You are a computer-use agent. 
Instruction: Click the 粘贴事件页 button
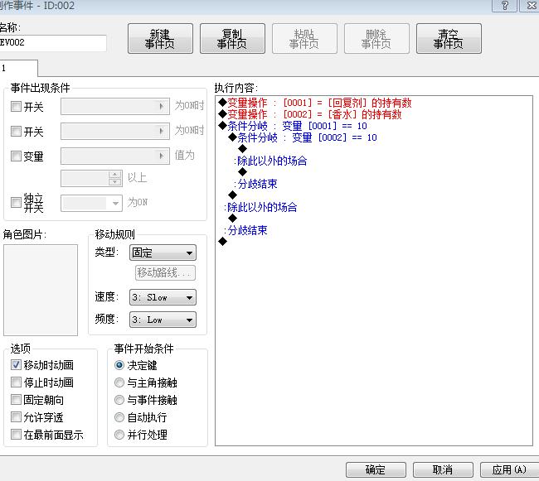[304, 38]
